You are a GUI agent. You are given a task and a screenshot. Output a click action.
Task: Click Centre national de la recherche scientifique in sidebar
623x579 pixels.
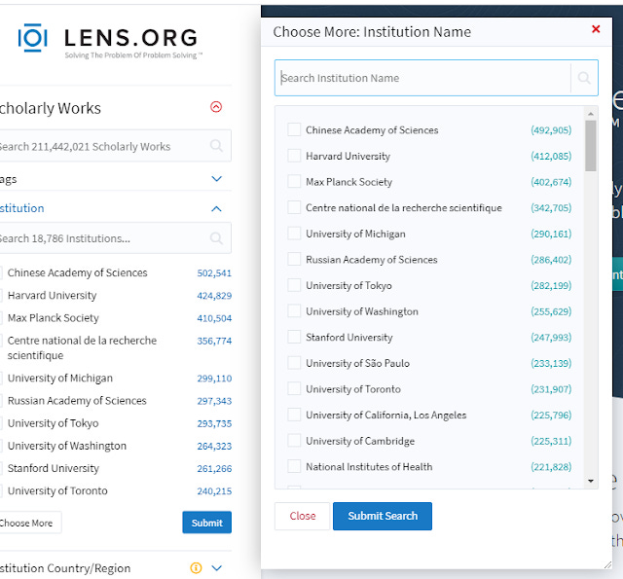click(82, 347)
